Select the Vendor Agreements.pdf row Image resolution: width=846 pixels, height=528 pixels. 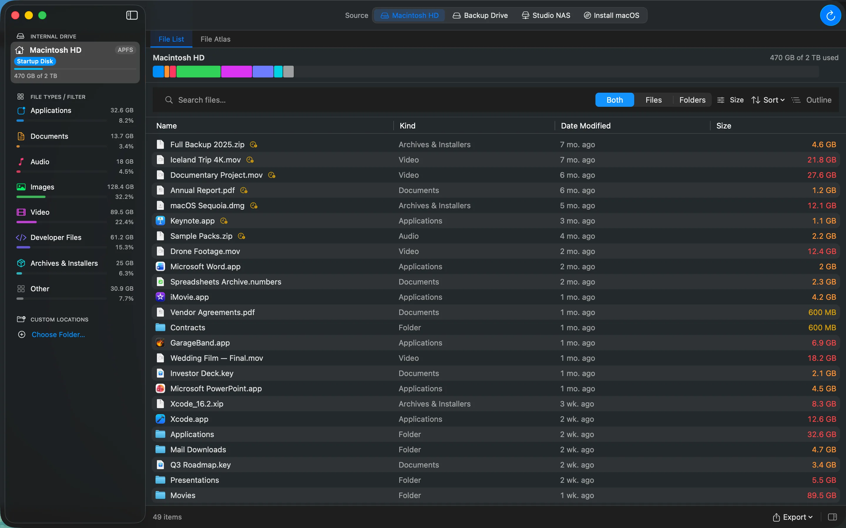[496, 312]
